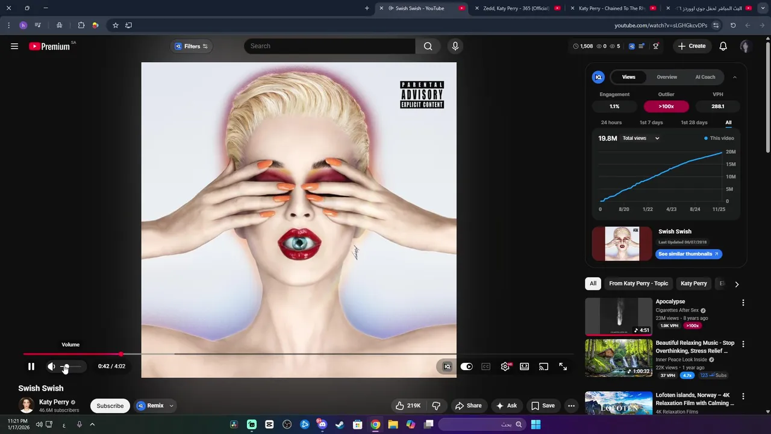Open Beautiful Relaxing Music video title
Viewport: 771px width, 434px height.
pos(695,347)
